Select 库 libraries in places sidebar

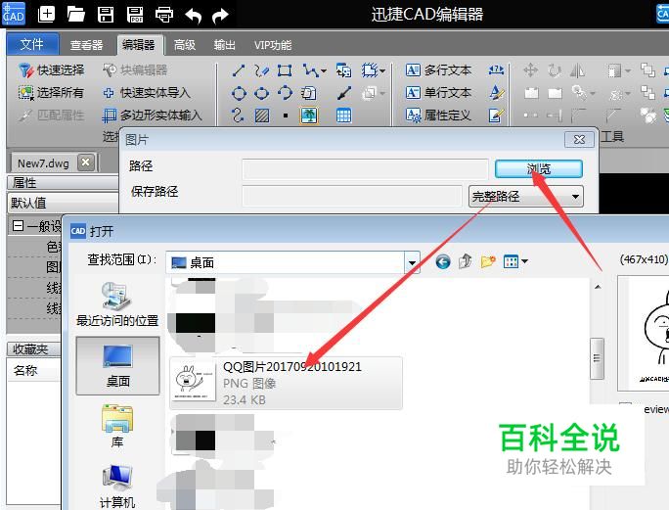tap(117, 426)
